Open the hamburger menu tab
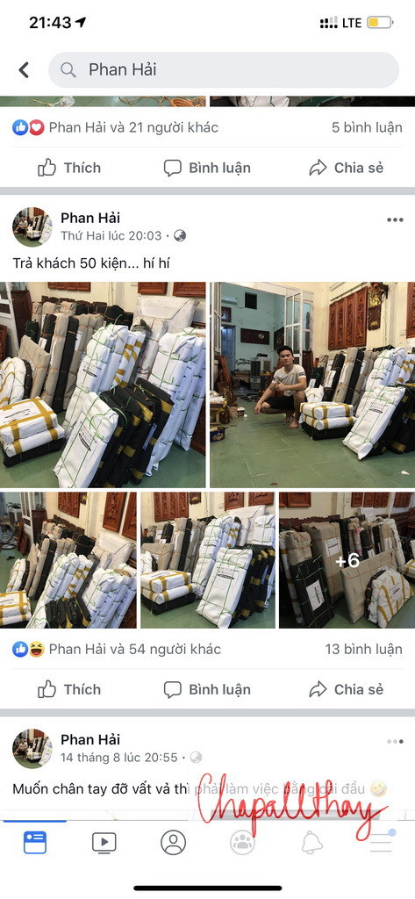This screenshot has height=899, width=415. (x=381, y=842)
